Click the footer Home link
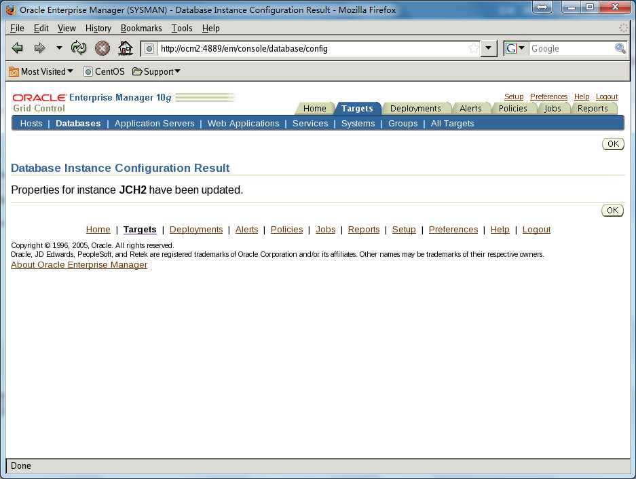Image resolution: width=636 pixels, height=479 pixels. pos(98,230)
